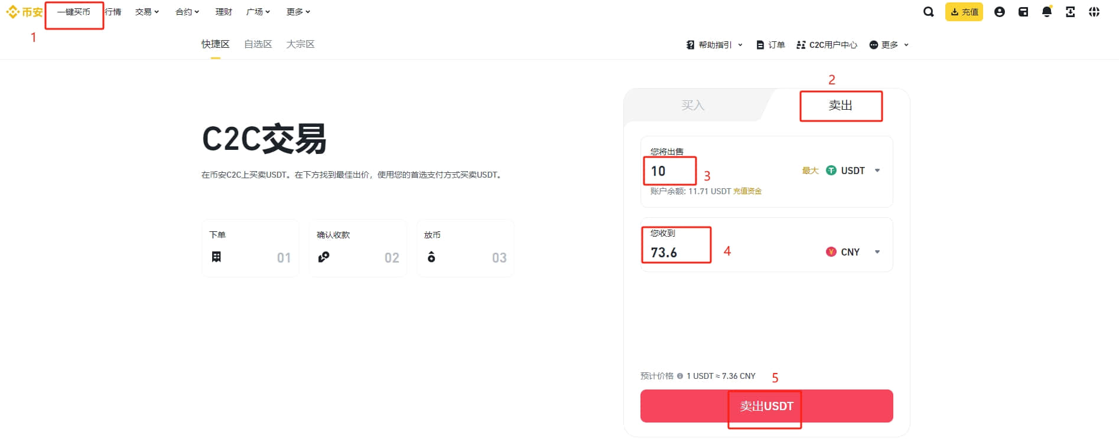Click the red 卖出USDT button
This screenshot has height=442, width=1119.
(766, 406)
